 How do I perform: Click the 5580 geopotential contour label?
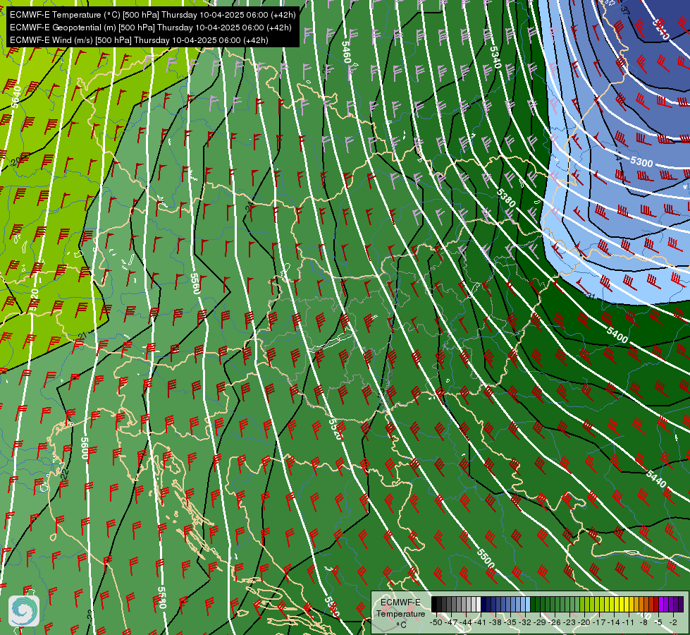point(162,598)
